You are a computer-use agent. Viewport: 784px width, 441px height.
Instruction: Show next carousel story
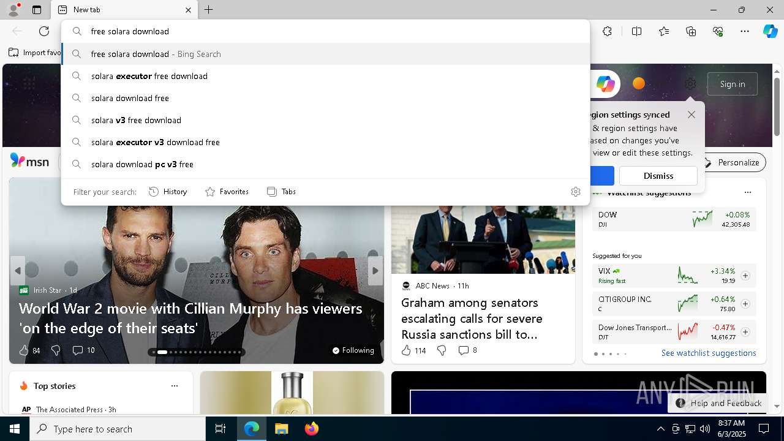375,271
